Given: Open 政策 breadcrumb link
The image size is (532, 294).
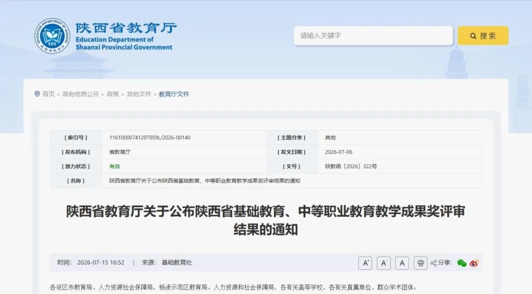Looking at the screenshot, I should 113,94.
